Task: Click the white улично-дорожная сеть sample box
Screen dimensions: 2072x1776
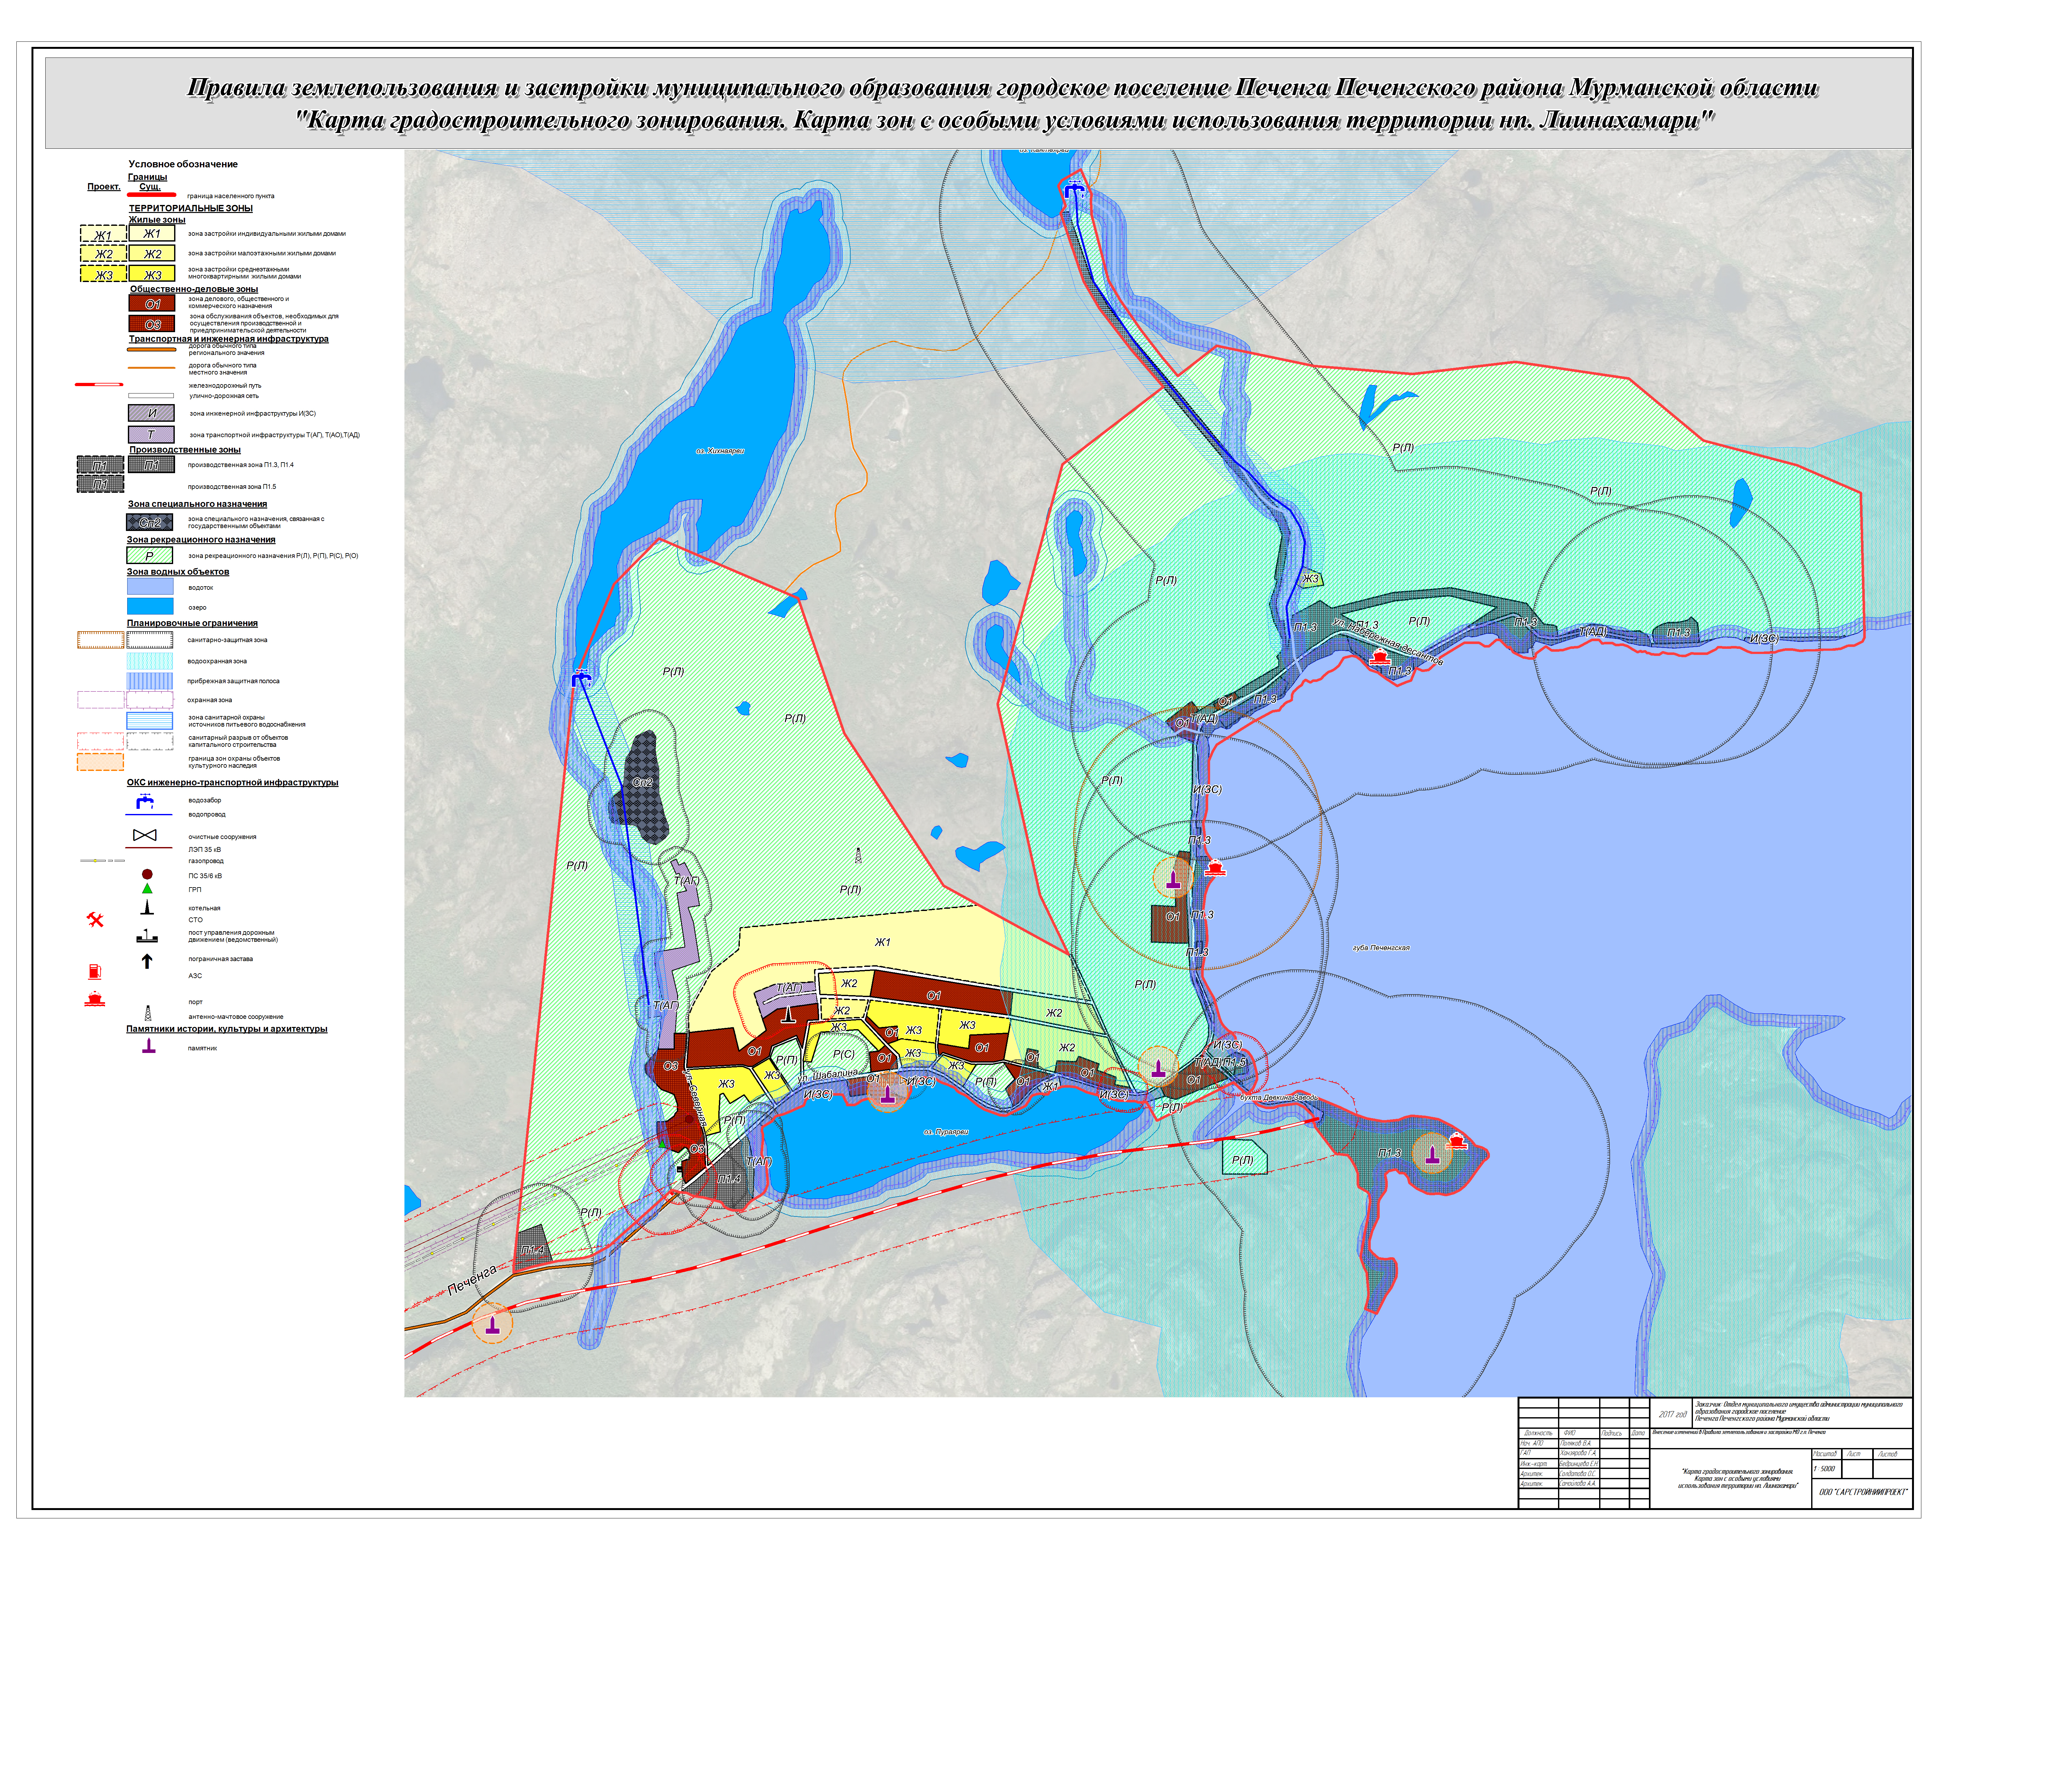Action: (x=151, y=396)
